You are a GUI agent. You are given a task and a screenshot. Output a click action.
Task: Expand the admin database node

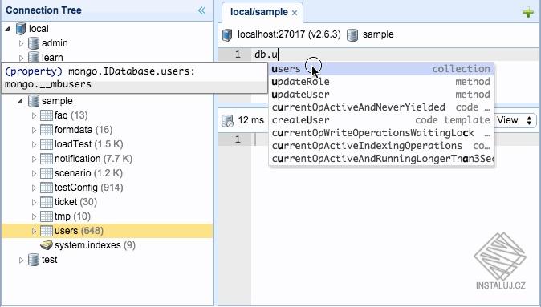[21, 43]
